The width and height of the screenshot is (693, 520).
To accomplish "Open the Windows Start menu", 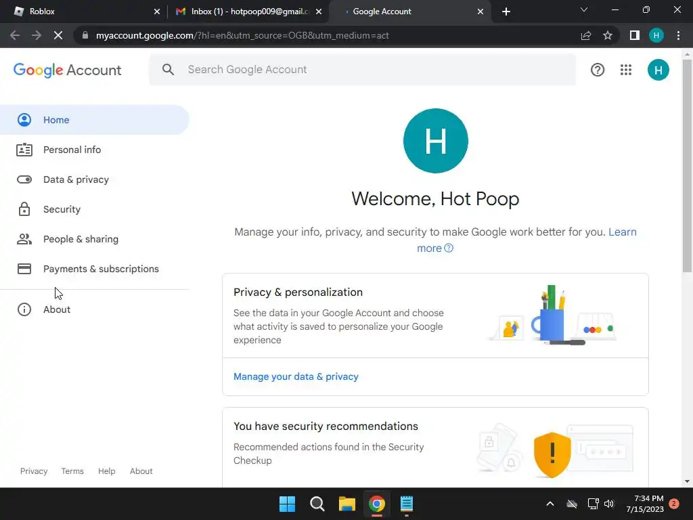I will point(287,504).
